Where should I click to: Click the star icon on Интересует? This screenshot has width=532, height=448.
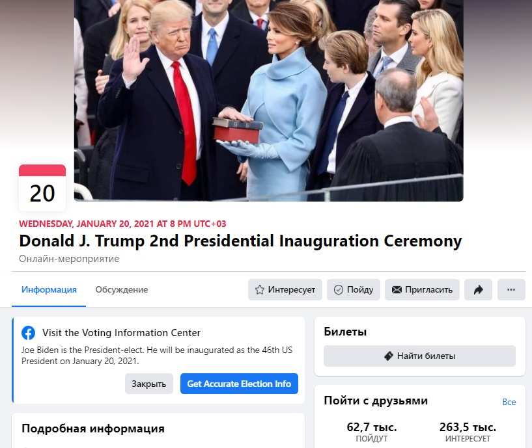(260, 290)
